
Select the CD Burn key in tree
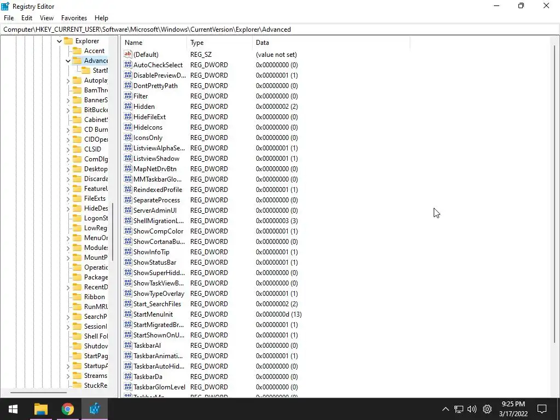[96, 130]
